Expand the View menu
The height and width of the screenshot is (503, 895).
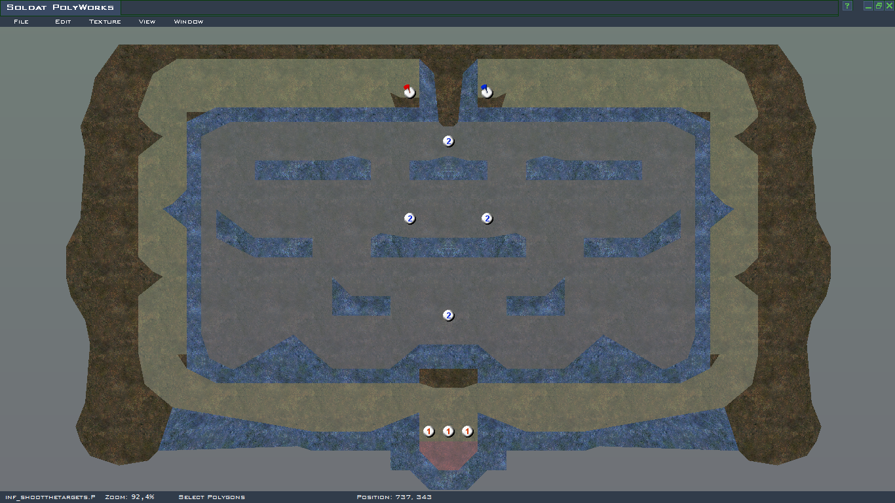[x=147, y=22]
